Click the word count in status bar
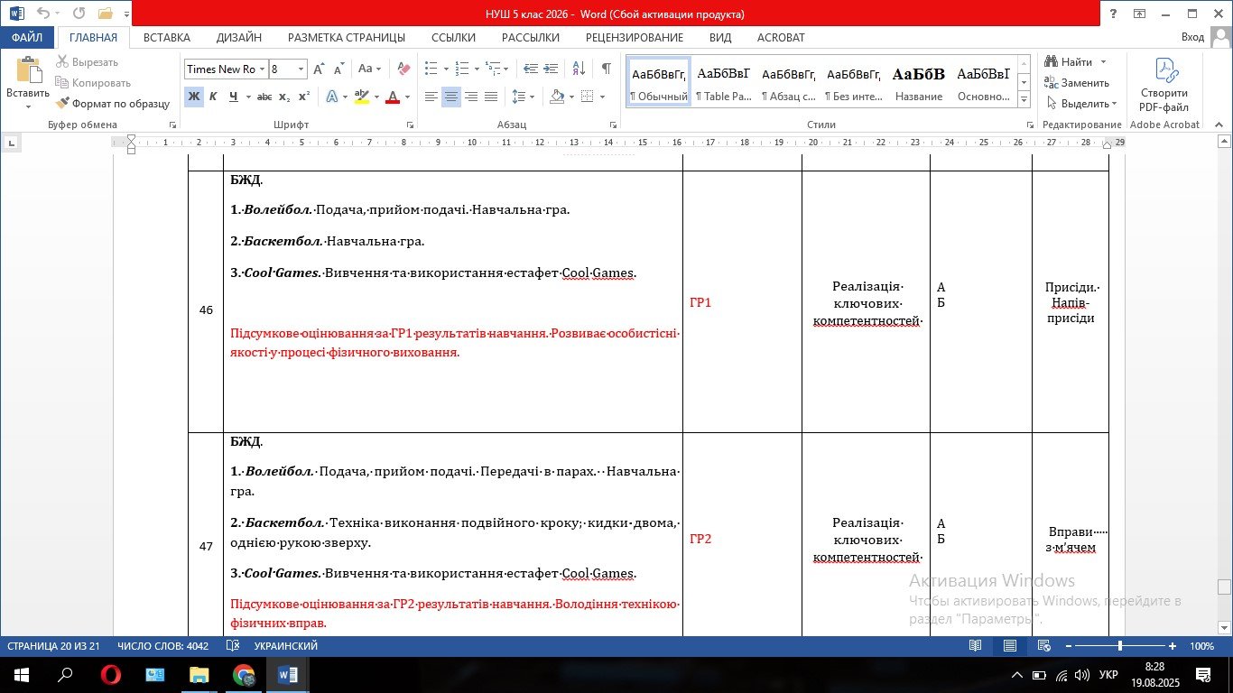 (x=162, y=646)
